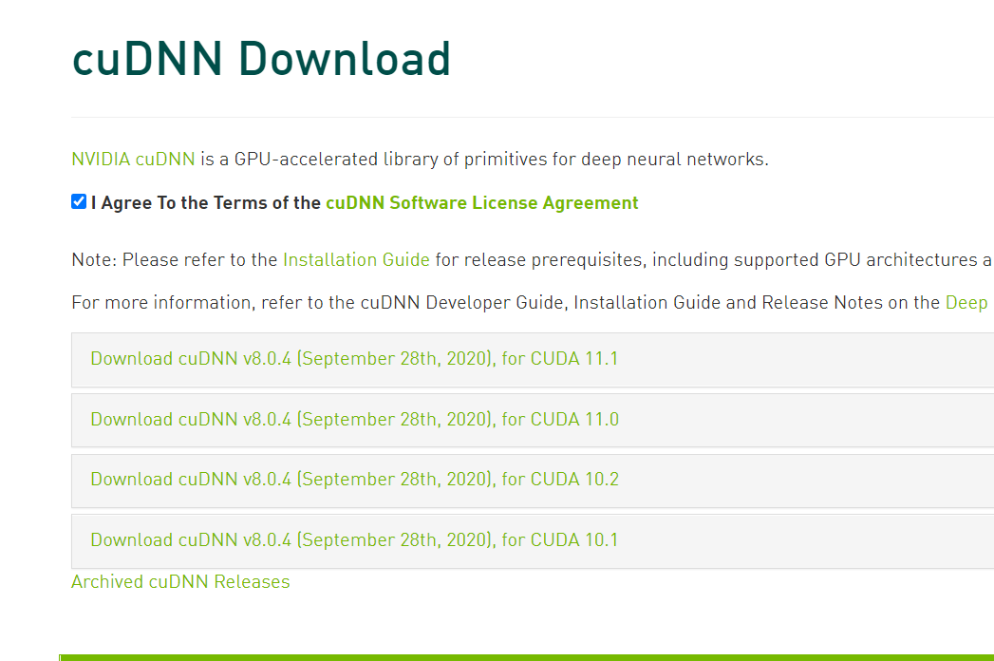Open Archived cuDNN Releases

180,582
